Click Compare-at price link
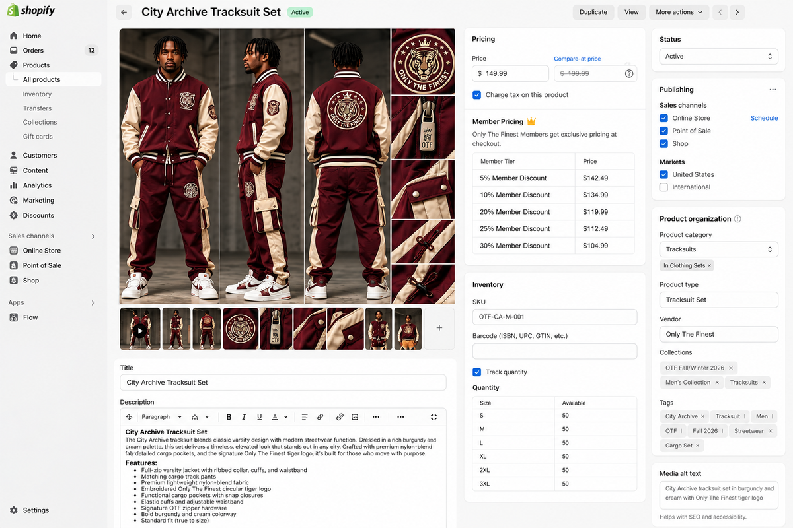 click(x=578, y=59)
